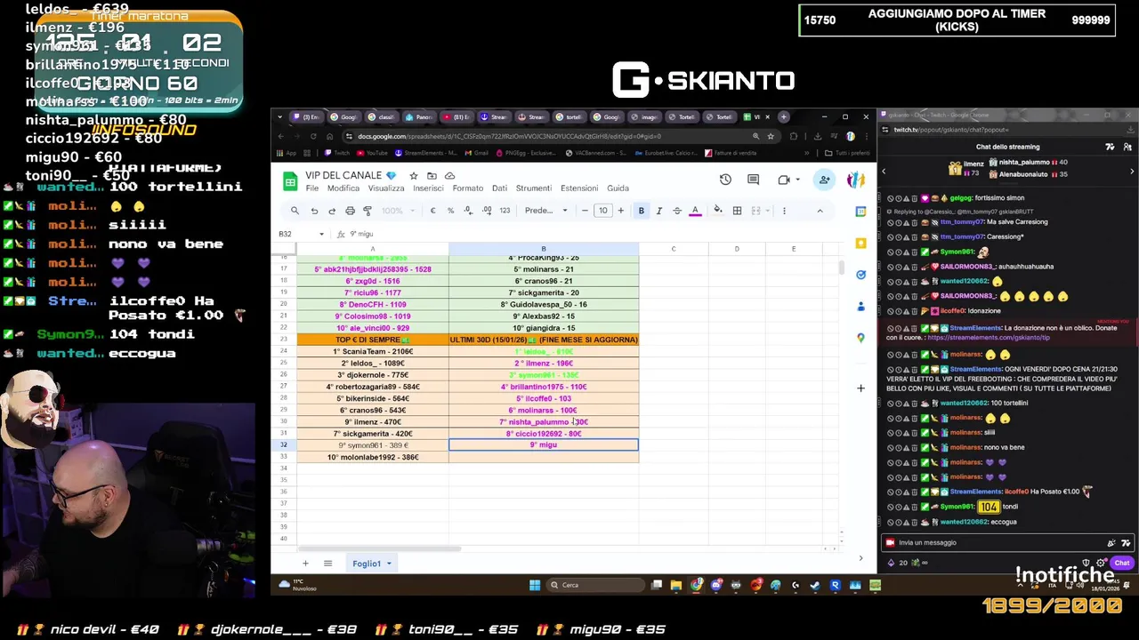Open the borders tool
The height and width of the screenshot is (640, 1139).
point(737,211)
